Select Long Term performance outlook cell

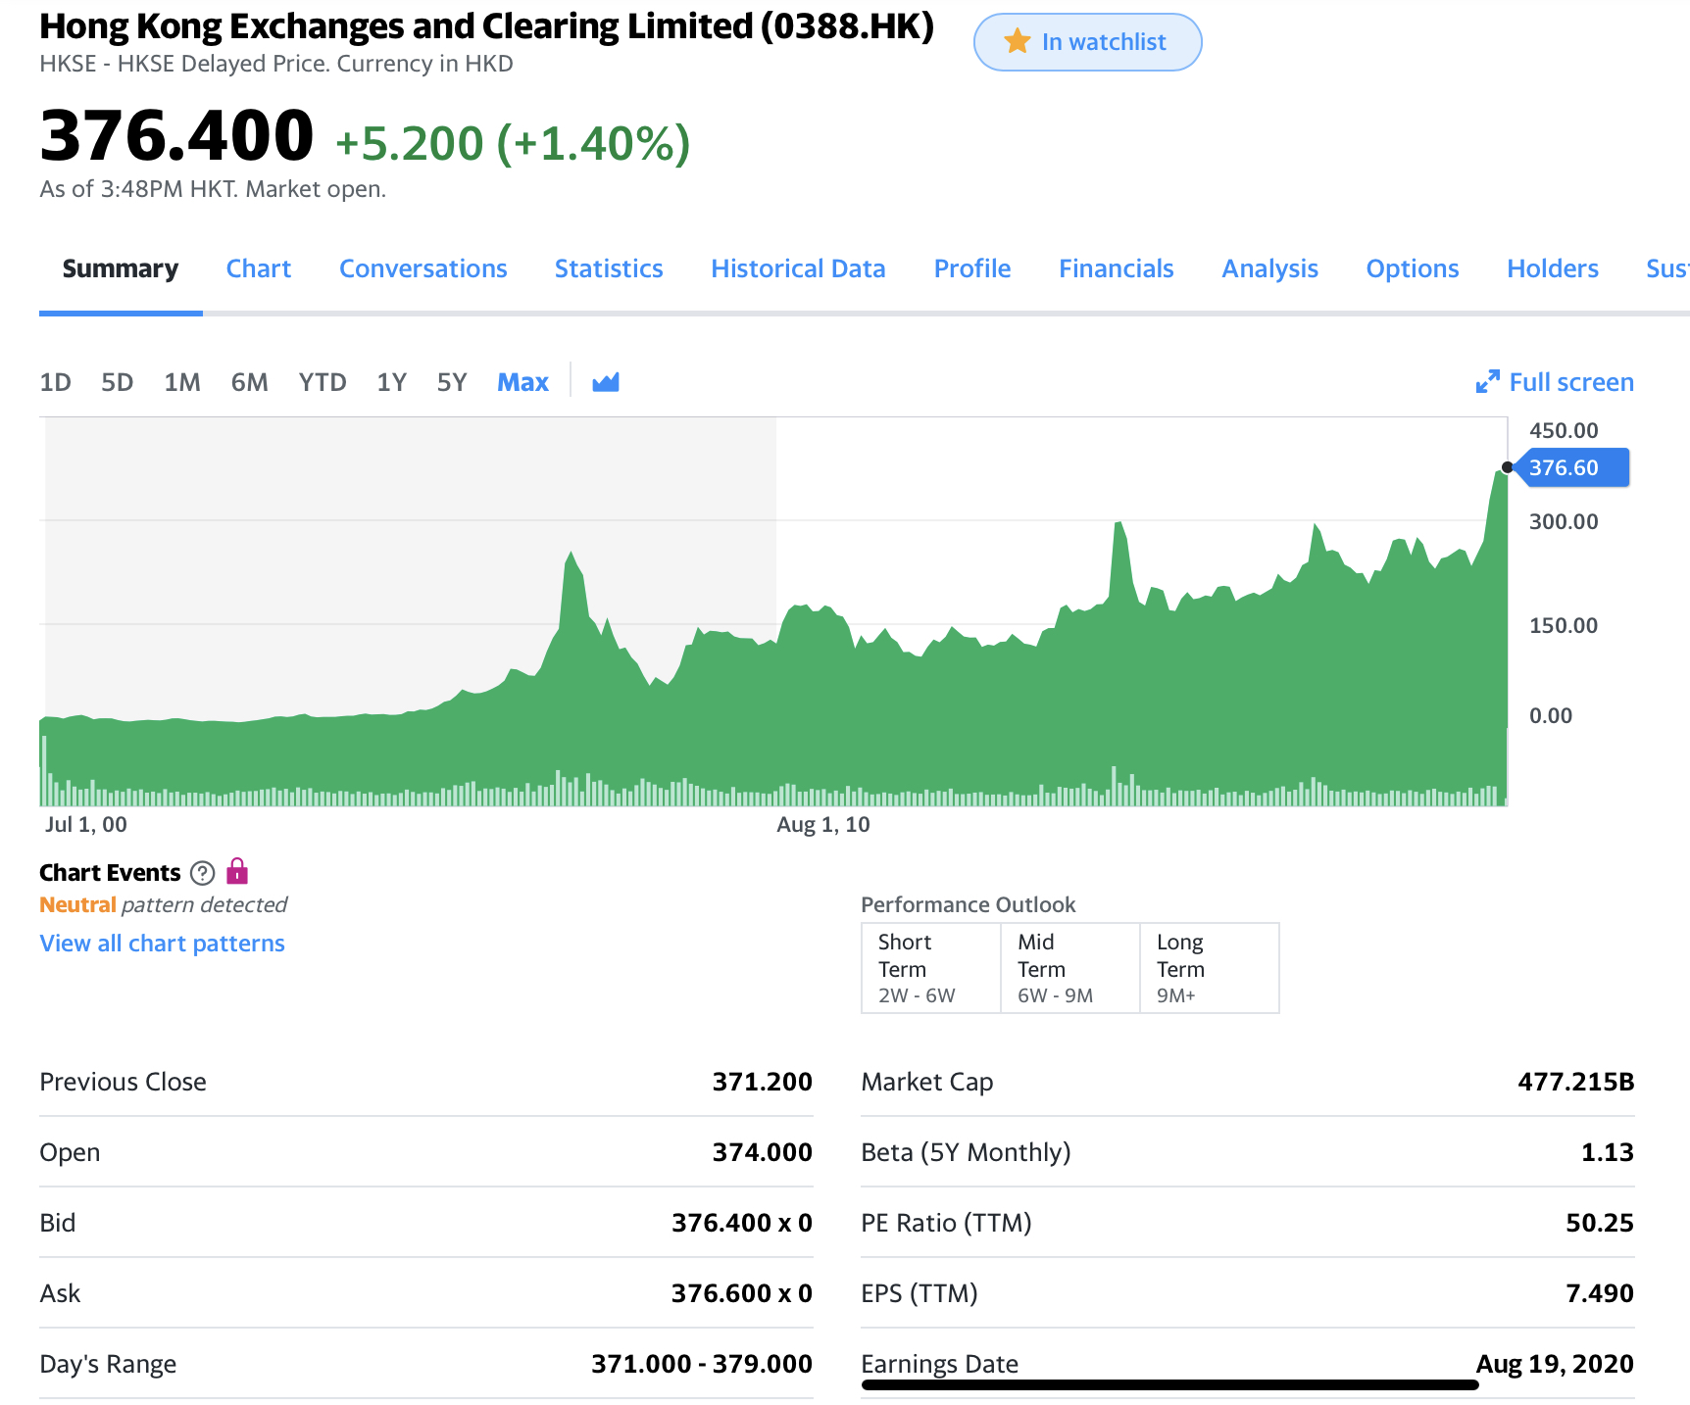1209,968
